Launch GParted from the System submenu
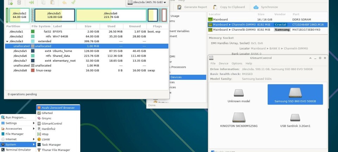Viewport: 338px width, 152px height. pyautogui.click(x=58, y=113)
